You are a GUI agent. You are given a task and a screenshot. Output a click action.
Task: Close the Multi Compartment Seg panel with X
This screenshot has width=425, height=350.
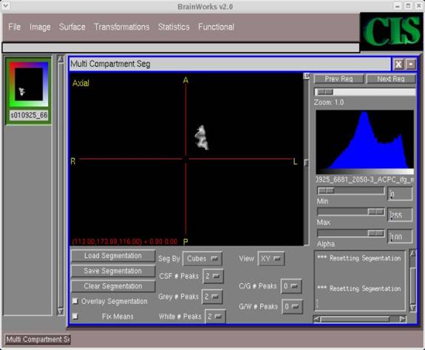398,64
